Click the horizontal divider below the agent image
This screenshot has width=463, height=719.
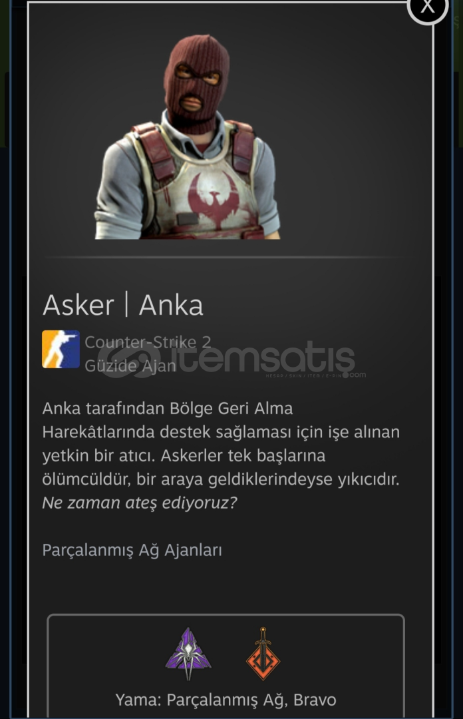(x=226, y=258)
